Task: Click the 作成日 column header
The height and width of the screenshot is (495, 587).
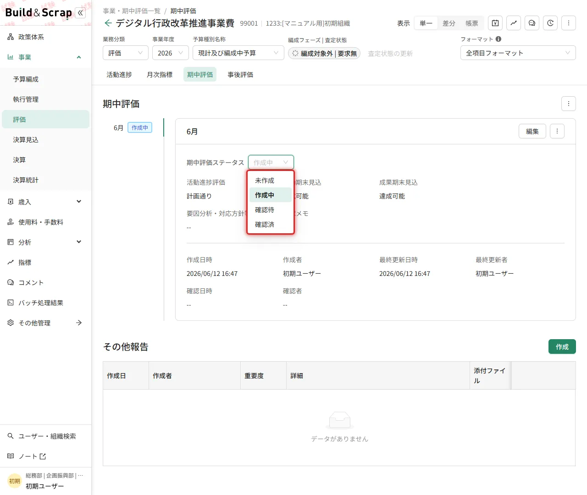Action: click(x=126, y=375)
